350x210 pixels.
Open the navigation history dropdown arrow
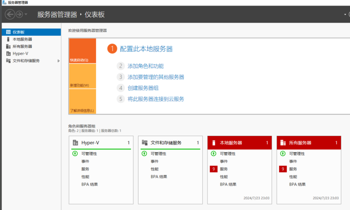pos(26,14)
